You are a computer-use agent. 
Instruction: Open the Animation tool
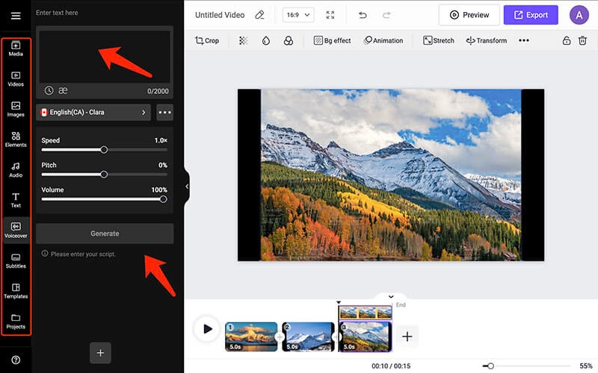tap(383, 40)
